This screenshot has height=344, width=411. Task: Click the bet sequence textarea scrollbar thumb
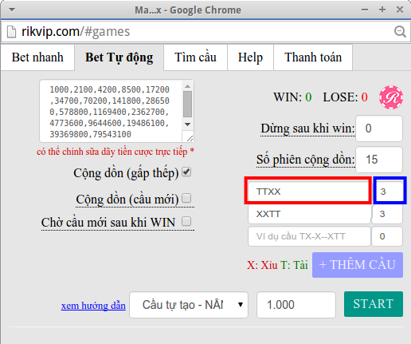click(188, 105)
